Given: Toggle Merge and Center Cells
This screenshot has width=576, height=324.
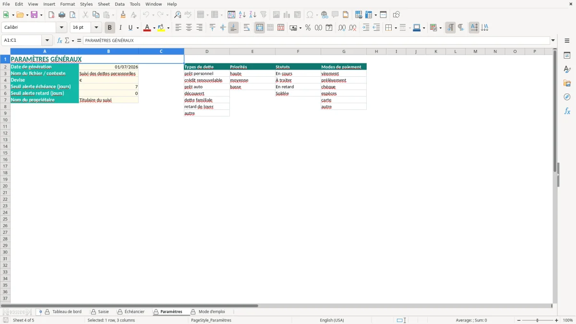Looking at the screenshot, I should point(260,28).
